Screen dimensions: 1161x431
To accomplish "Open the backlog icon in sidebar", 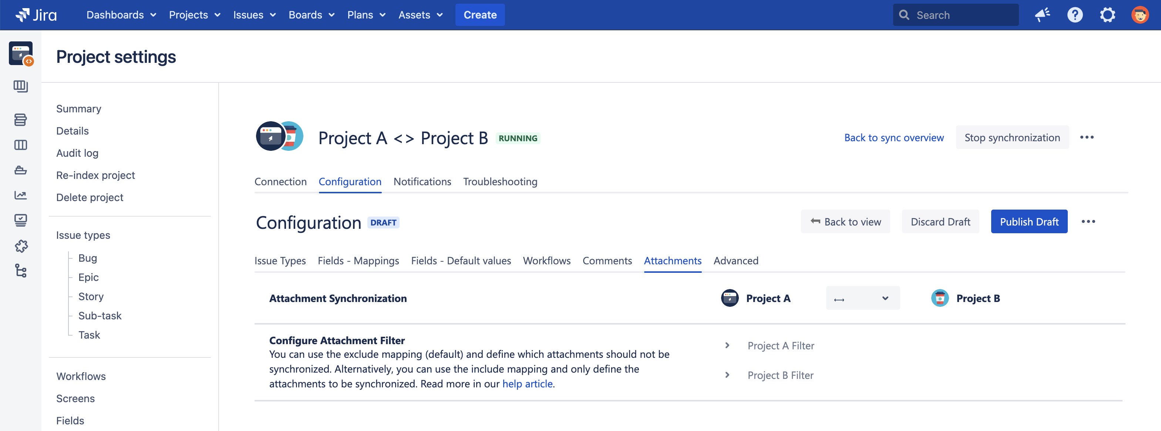I will pyautogui.click(x=20, y=119).
